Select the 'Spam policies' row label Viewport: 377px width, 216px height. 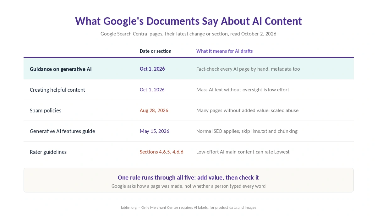click(46, 110)
